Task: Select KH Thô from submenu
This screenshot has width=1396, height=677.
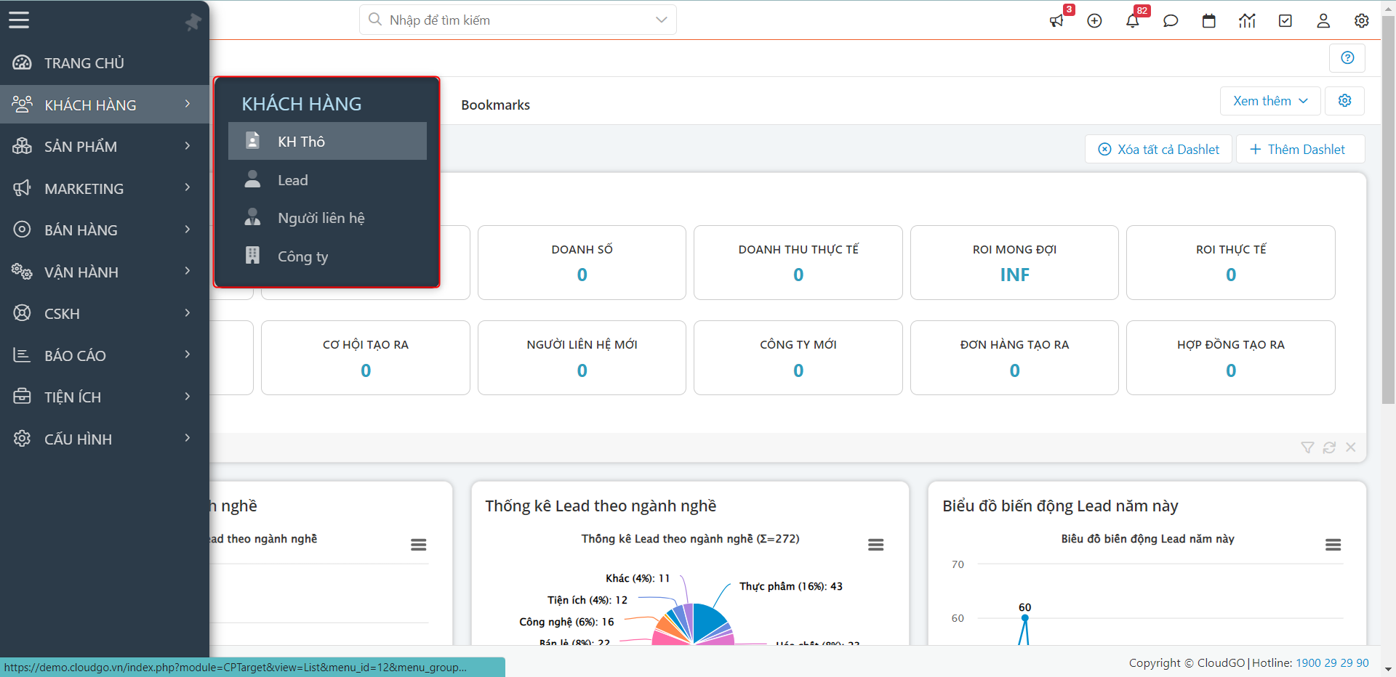Action: point(327,142)
